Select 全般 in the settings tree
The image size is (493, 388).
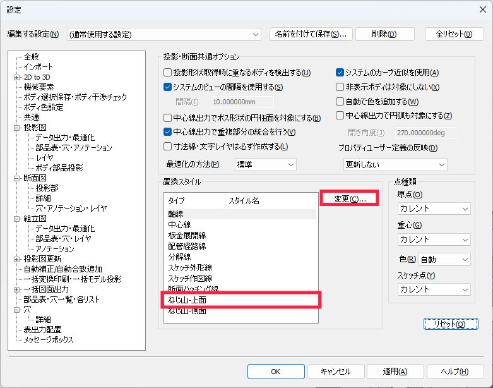coord(32,57)
